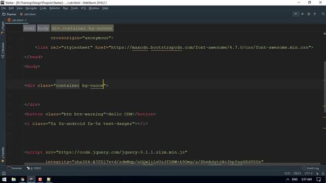Click body breadcrumb in editor

(43, 28)
